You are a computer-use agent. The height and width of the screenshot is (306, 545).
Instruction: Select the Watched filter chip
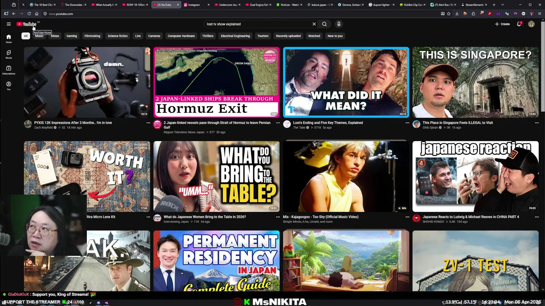(314, 36)
